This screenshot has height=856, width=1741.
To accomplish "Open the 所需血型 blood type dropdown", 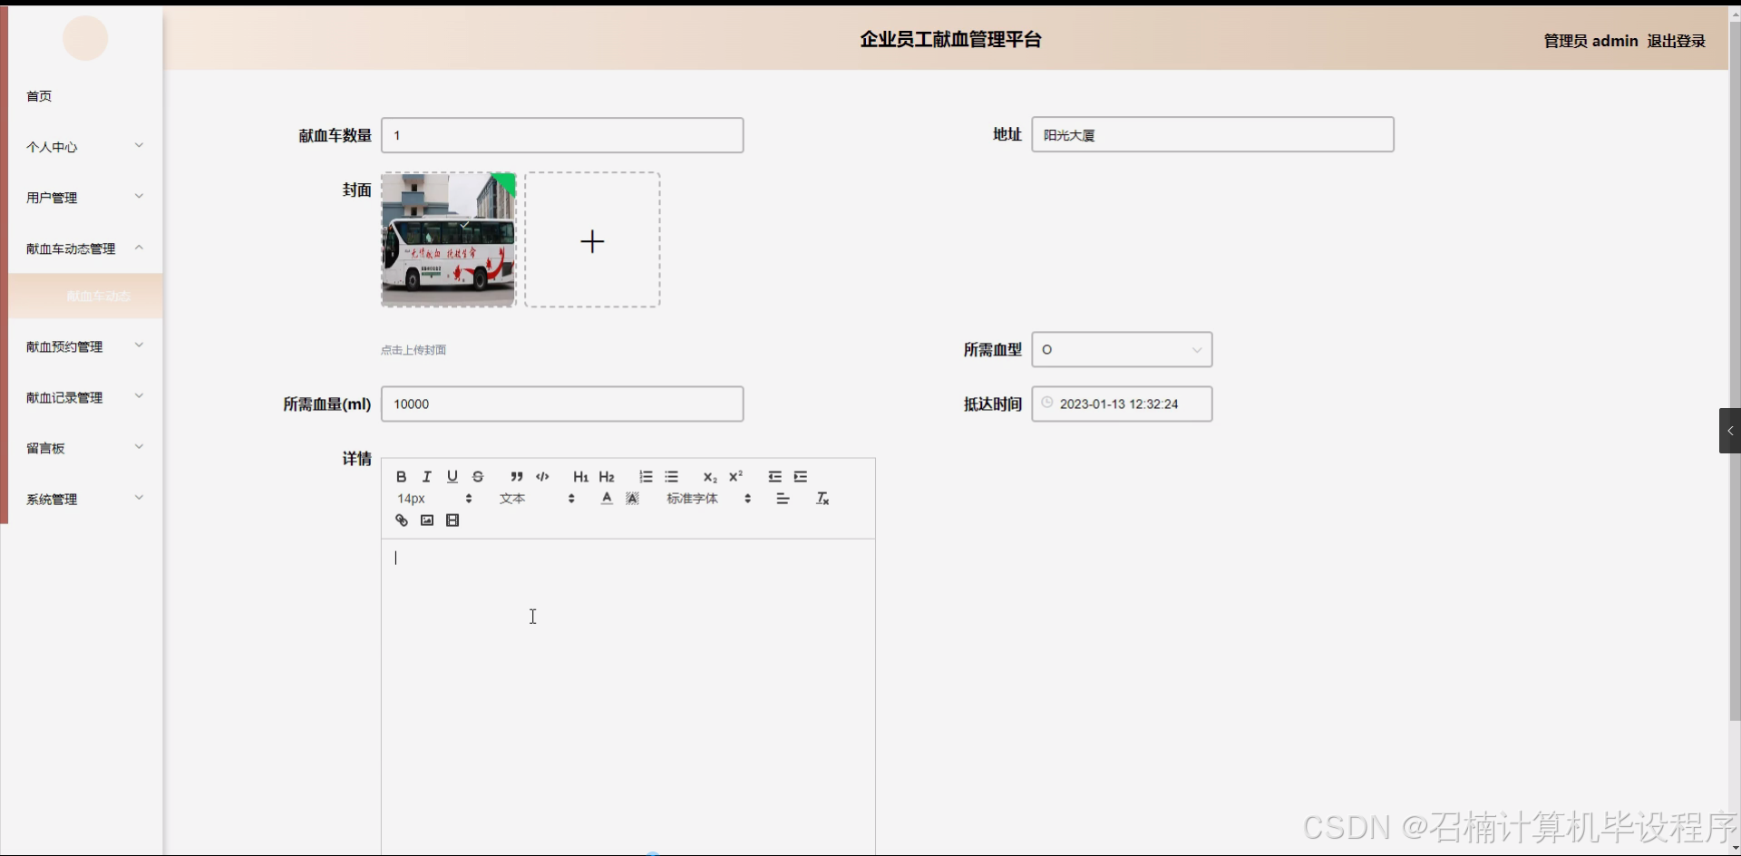I will coord(1122,350).
